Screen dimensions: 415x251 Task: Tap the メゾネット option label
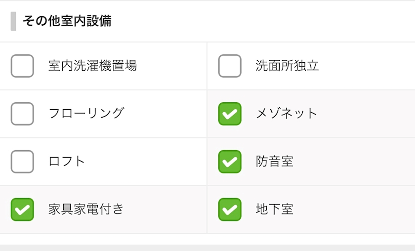pyautogui.click(x=287, y=114)
